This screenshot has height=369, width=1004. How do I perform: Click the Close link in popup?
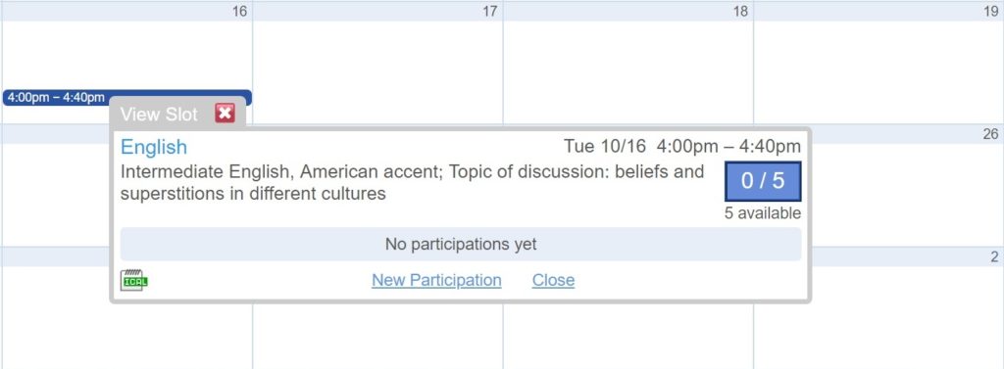click(x=553, y=280)
